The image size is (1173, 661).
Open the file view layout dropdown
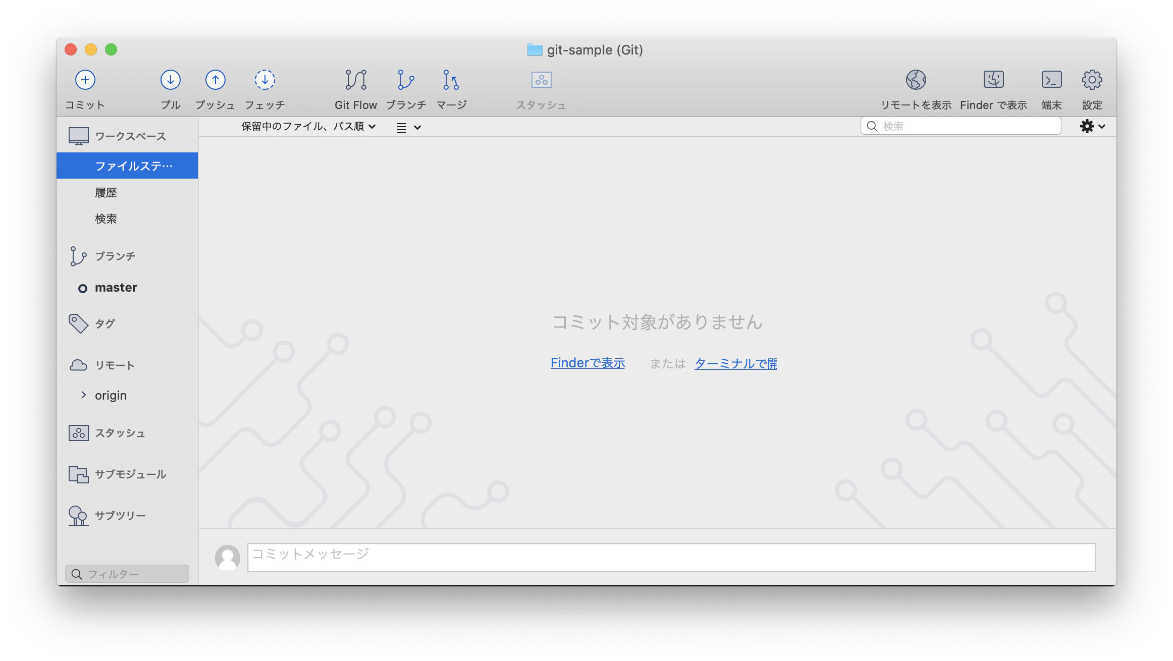tap(408, 127)
